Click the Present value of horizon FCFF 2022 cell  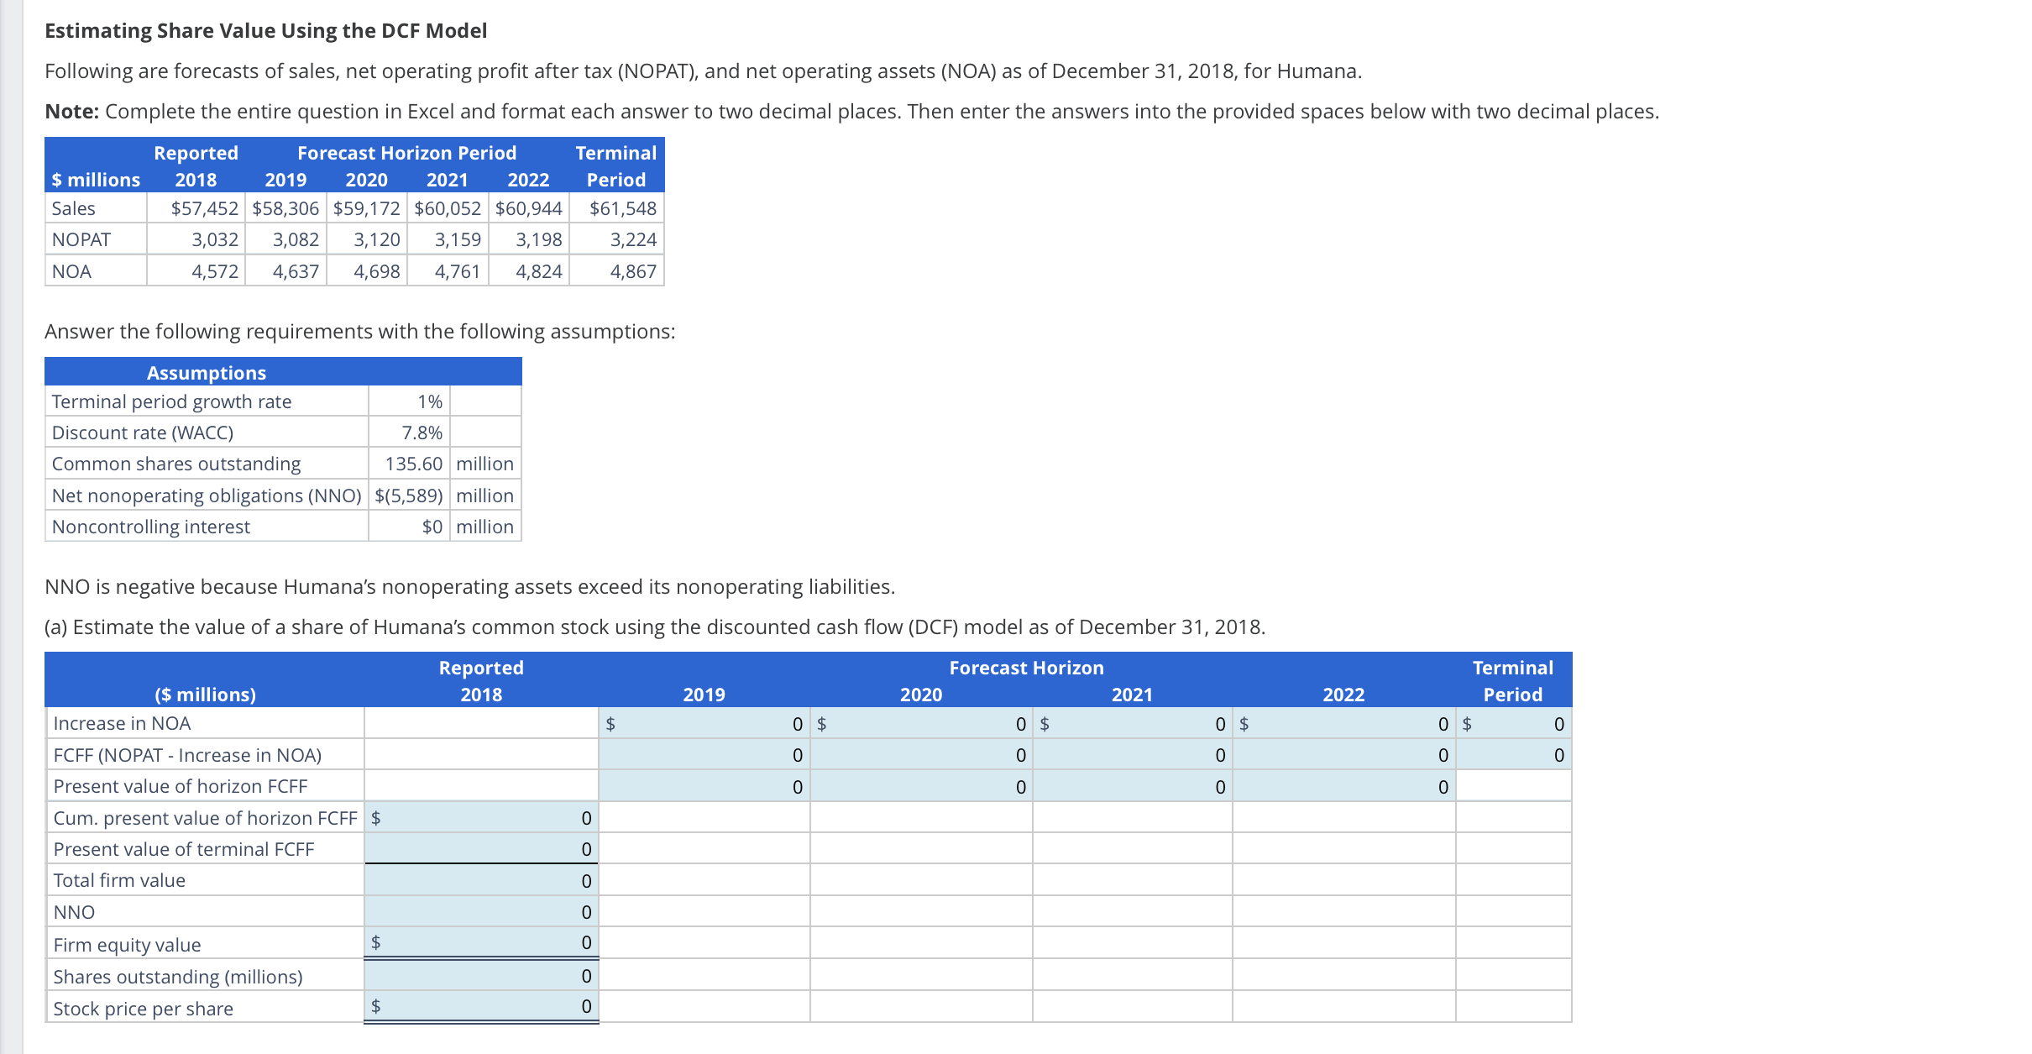[x=1343, y=786]
